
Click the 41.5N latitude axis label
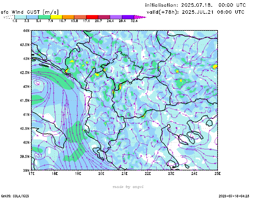coord(25,101)
